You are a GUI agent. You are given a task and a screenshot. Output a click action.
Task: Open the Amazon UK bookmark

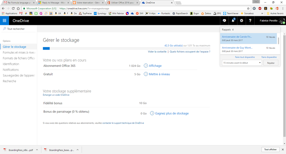(x=58, y=13)
